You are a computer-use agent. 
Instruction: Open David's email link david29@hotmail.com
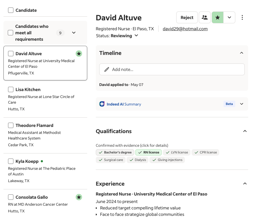point(185,29)
